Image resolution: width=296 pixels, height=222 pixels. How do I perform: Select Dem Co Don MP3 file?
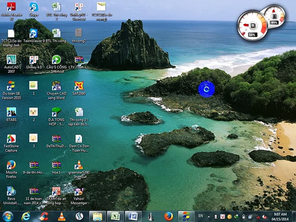(79, 138)
